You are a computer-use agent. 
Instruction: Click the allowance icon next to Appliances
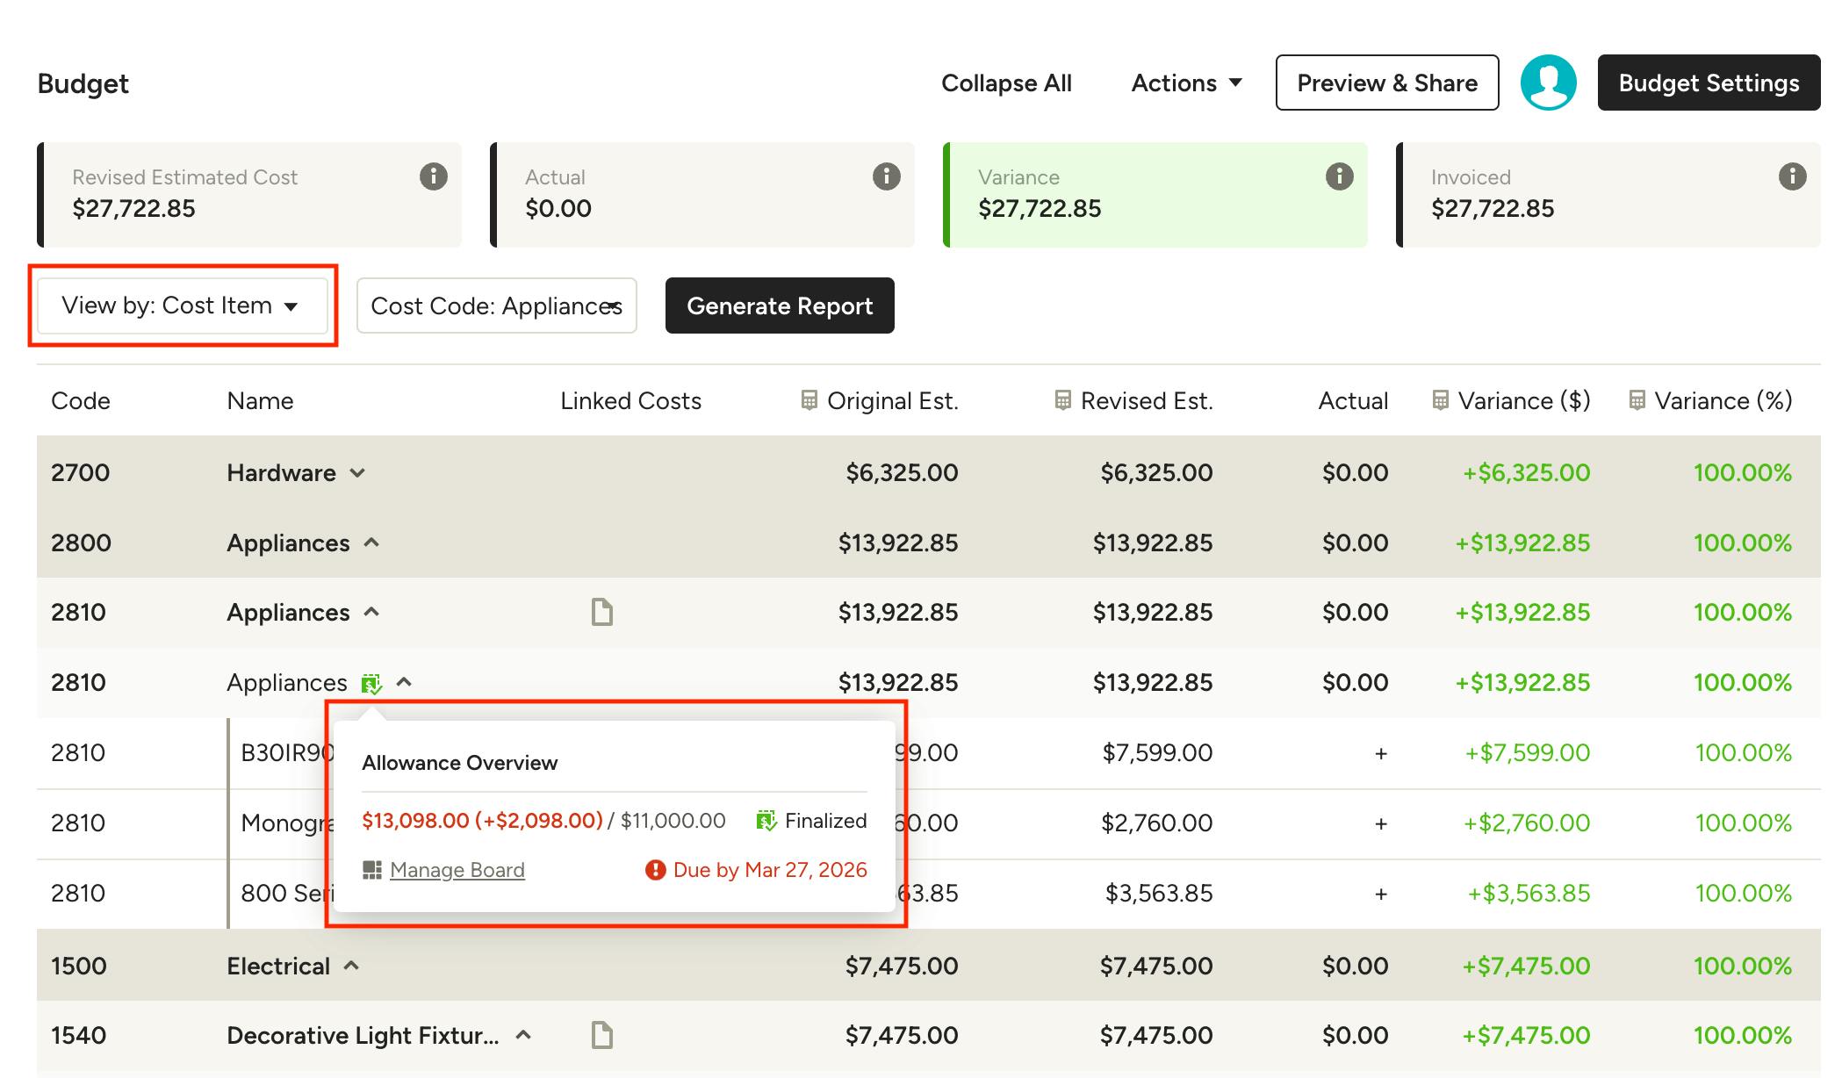(372, 683)
